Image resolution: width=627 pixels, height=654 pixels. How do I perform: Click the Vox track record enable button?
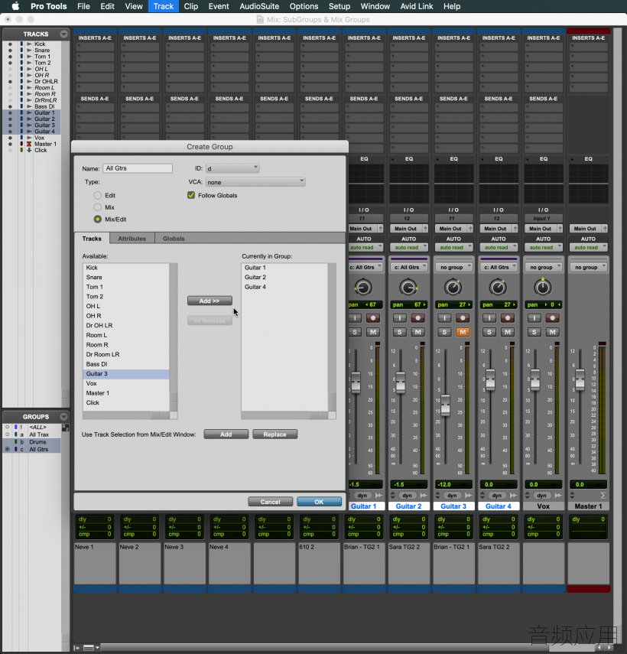coord(552,318)
